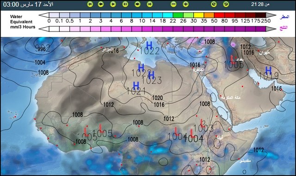This screenshot has height=176, width=296.
Task: Click the pink الثلج snow label
Action: (x=284, y=28)
